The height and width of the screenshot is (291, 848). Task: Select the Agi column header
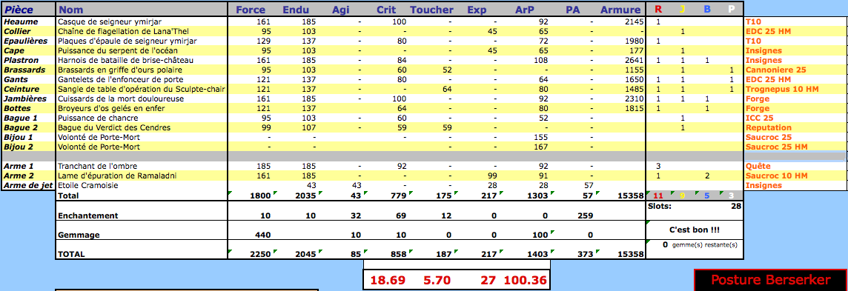point(341,10)
